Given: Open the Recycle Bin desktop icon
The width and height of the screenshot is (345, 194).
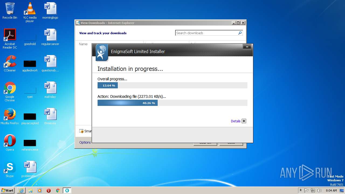Looking at the screenshot, I should pyautogui.click(x=10, y=11).
